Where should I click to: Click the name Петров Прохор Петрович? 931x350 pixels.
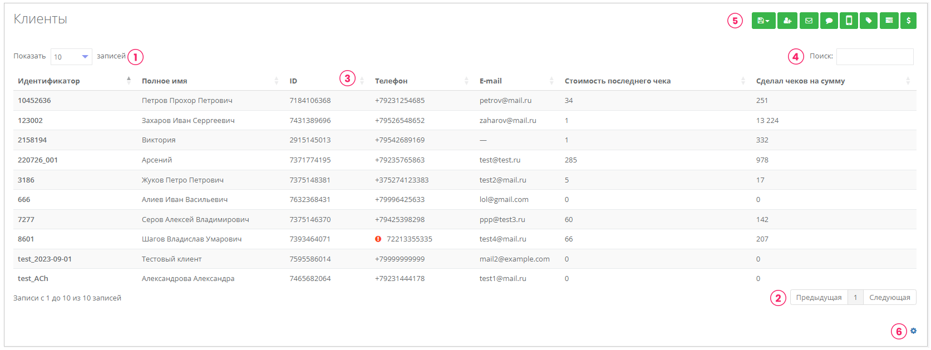[187, 101]
